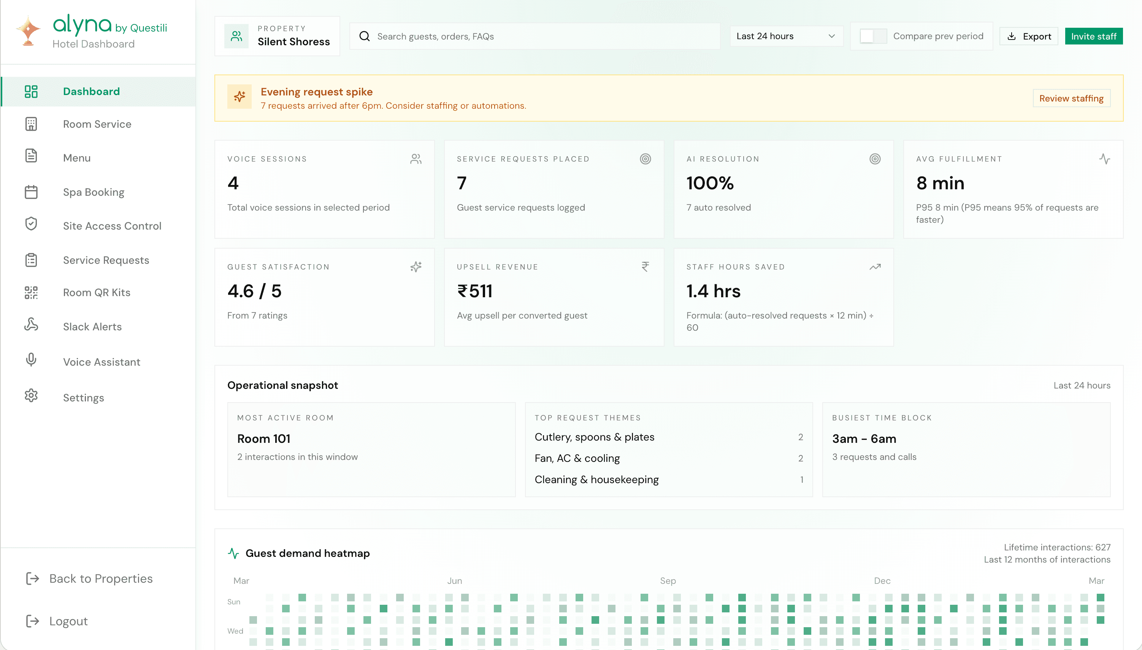Click the AI Resolution target icon
Image resolution: width=1142 pixels, height=650 pixels.
875,159
